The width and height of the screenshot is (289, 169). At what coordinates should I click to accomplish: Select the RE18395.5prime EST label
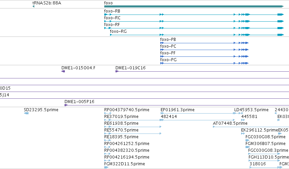[121, 137]
